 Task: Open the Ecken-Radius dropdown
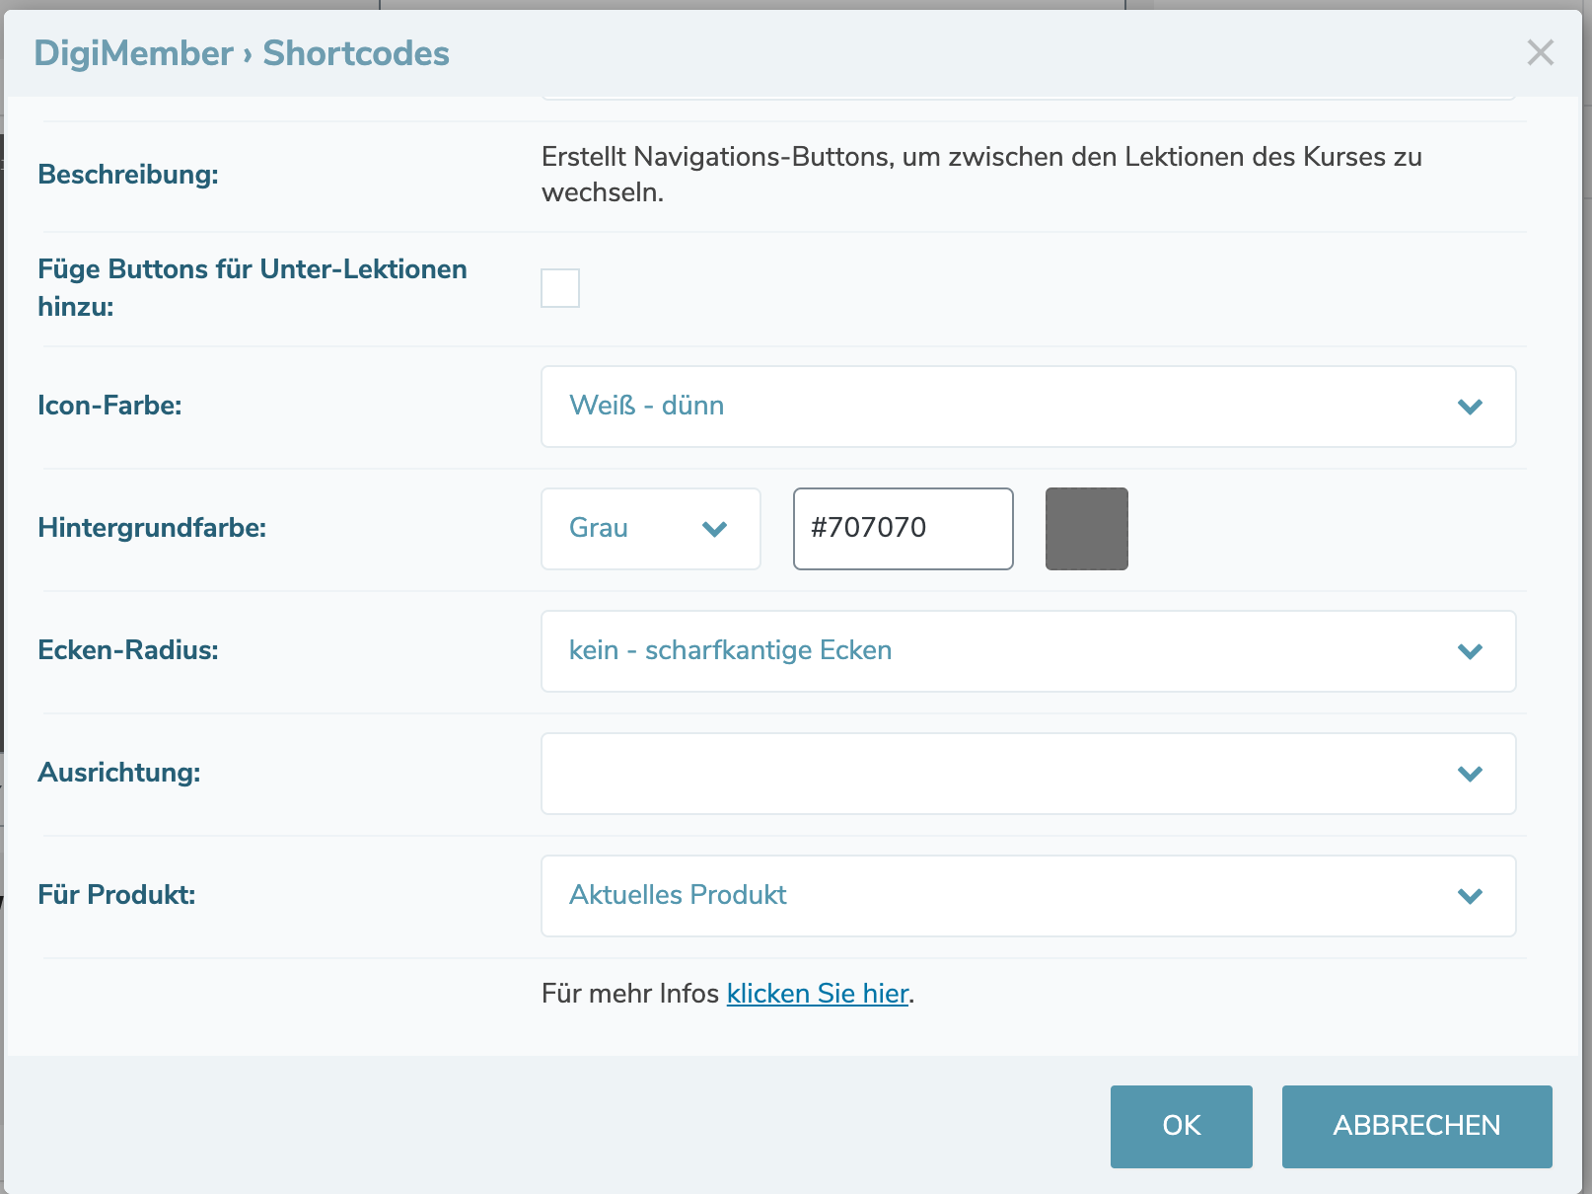[x=1028, y=651]
